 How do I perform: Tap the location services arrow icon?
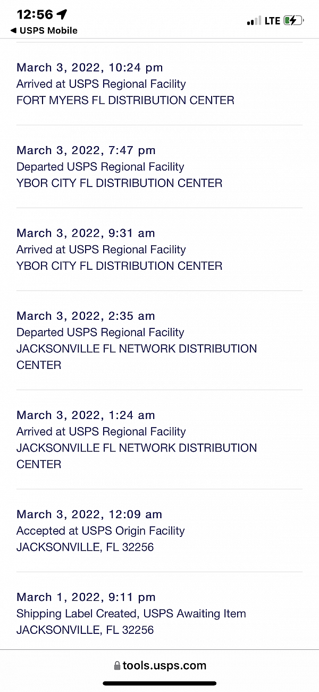(62, 14)
